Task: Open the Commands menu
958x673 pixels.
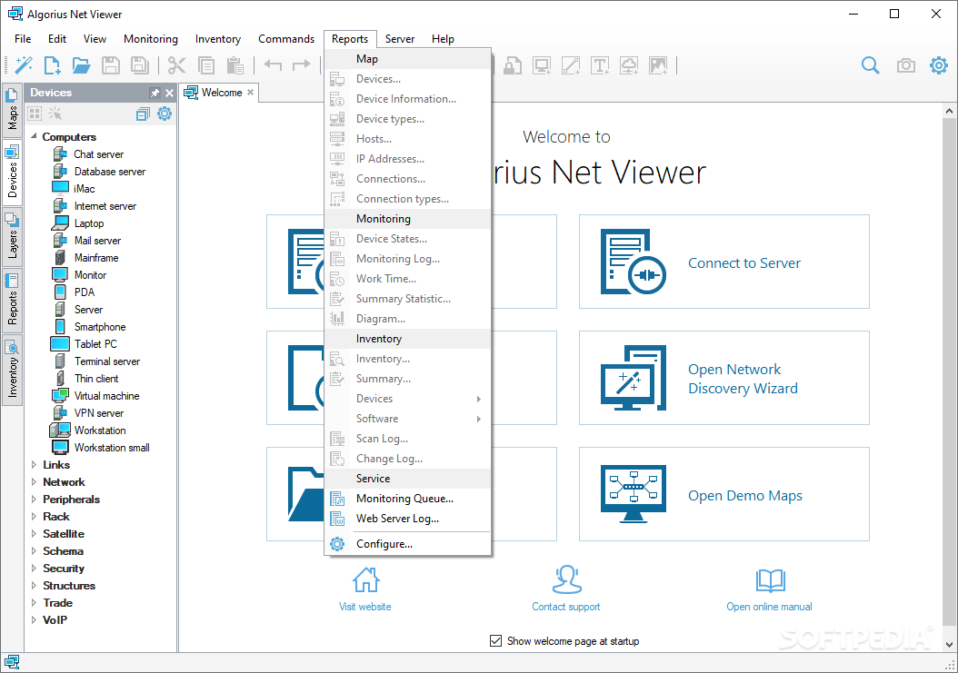Action: [286, 38]
